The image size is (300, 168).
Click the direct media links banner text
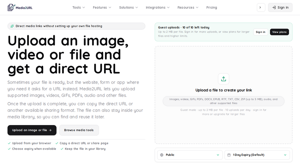click(59, 26)
